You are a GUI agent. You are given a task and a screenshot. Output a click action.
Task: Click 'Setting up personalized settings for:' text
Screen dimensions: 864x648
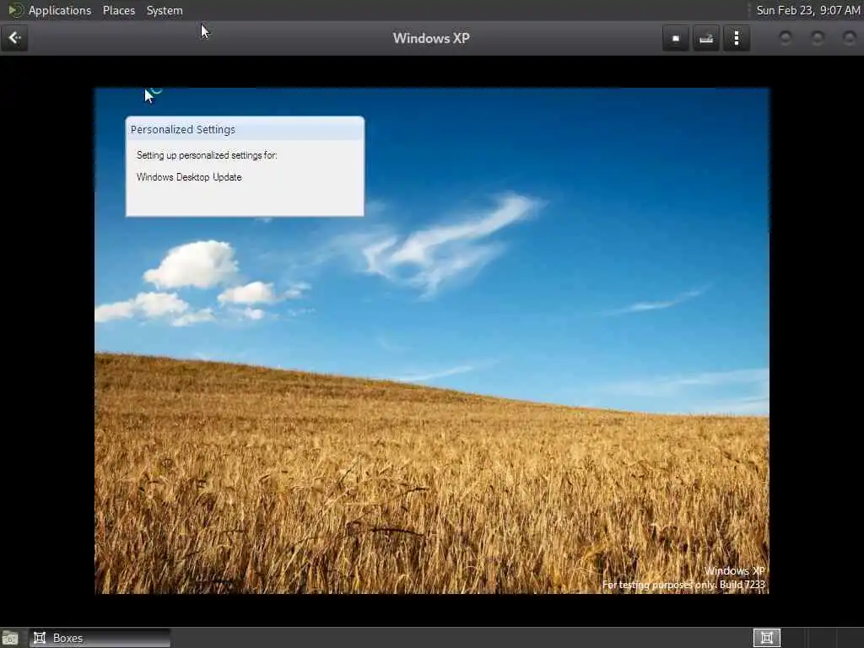pyautogui.click(x=207, y=155)
